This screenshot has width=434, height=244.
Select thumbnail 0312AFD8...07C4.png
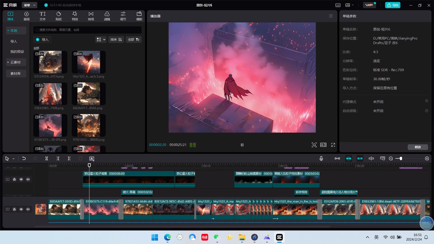(50, 62)
